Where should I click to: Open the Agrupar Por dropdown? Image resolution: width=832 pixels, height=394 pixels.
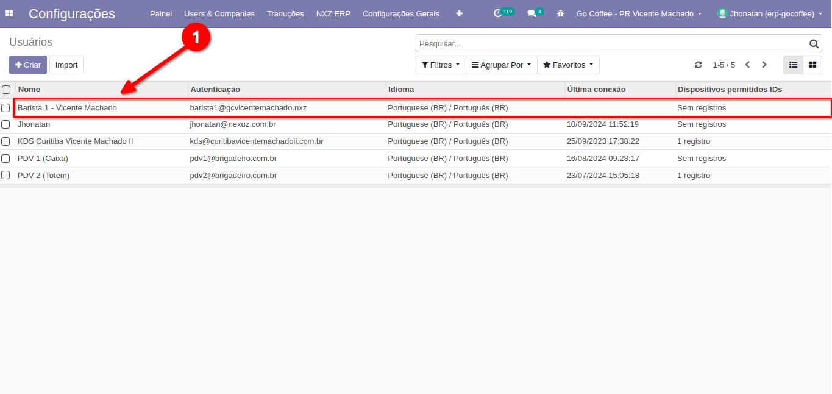pyautogui.click(x=501, y=65)
